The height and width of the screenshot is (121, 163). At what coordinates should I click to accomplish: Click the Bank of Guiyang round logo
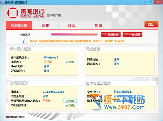click(13, 13)
